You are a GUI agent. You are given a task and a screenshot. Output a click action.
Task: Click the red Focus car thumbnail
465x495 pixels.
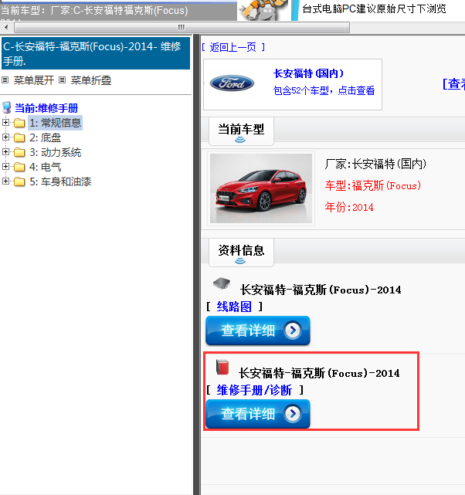261,188
